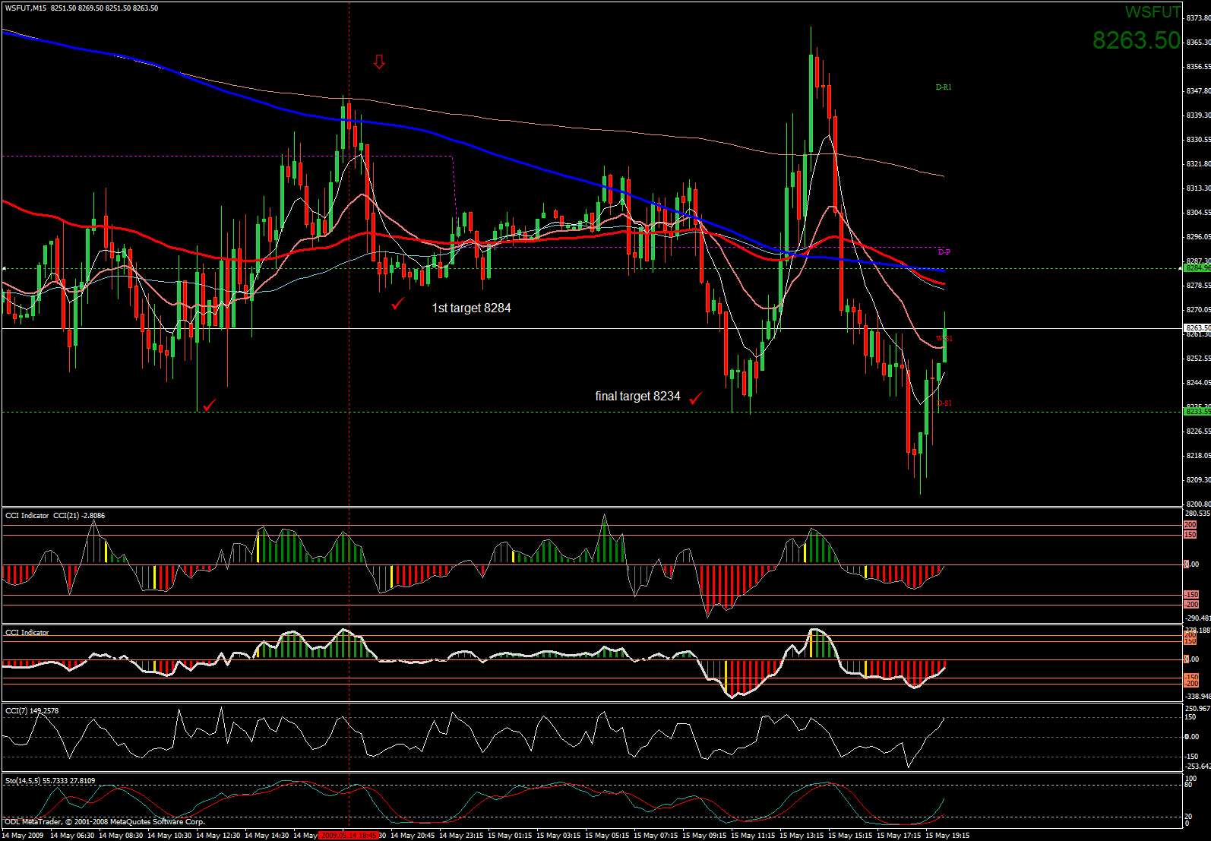Click the red W-S1 support label

[944, 339]
